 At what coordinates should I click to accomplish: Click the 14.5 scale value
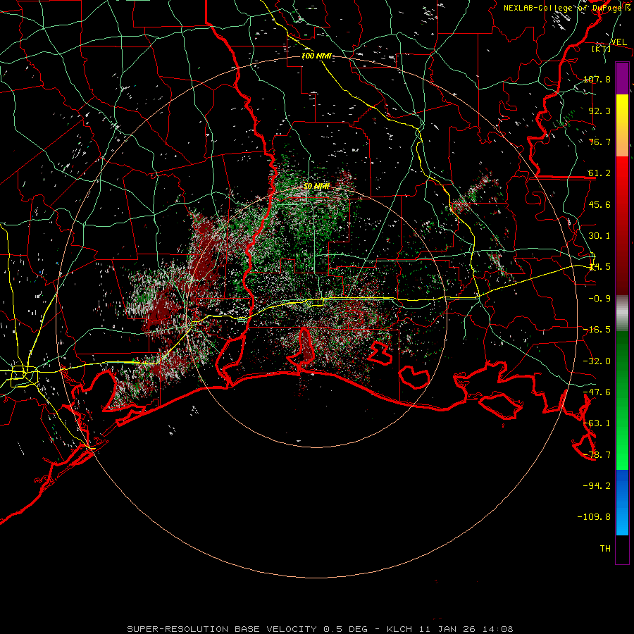pyautogui.click(x=599, y=267)
